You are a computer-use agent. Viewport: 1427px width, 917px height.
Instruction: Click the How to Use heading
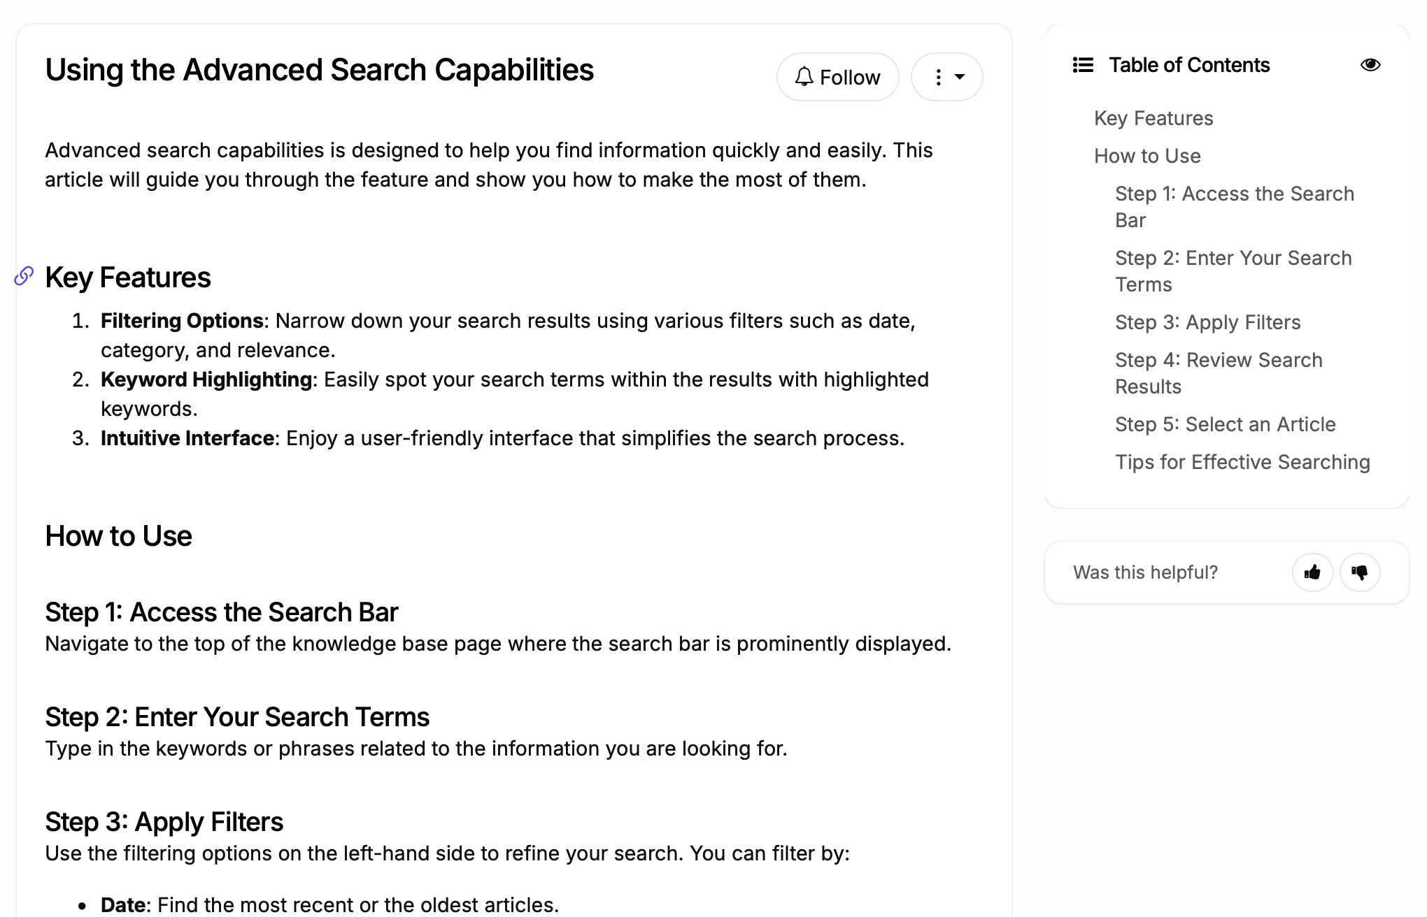(x=118, y=536)
